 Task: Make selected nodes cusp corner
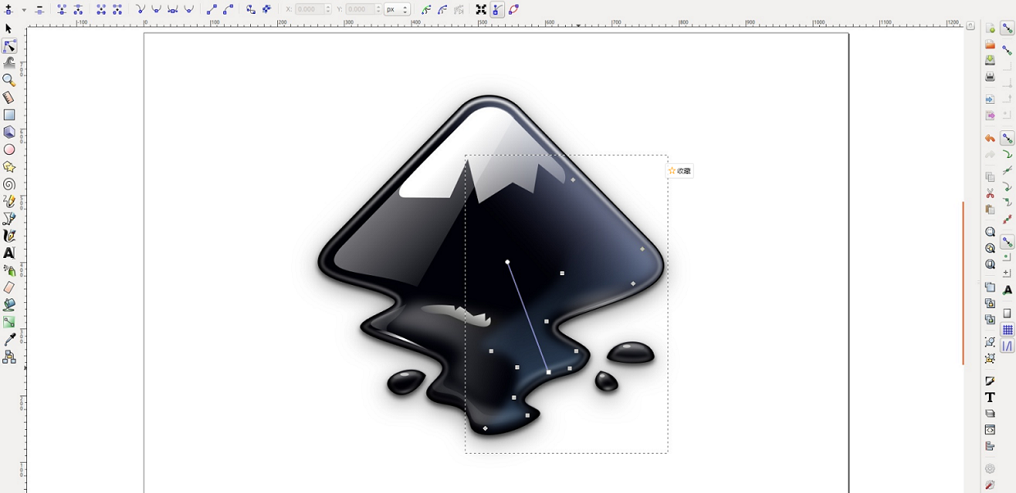click(140, 10)
